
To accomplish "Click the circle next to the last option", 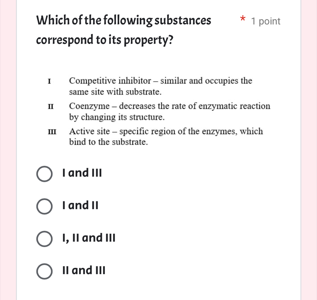I will click(x=44, y=271).
